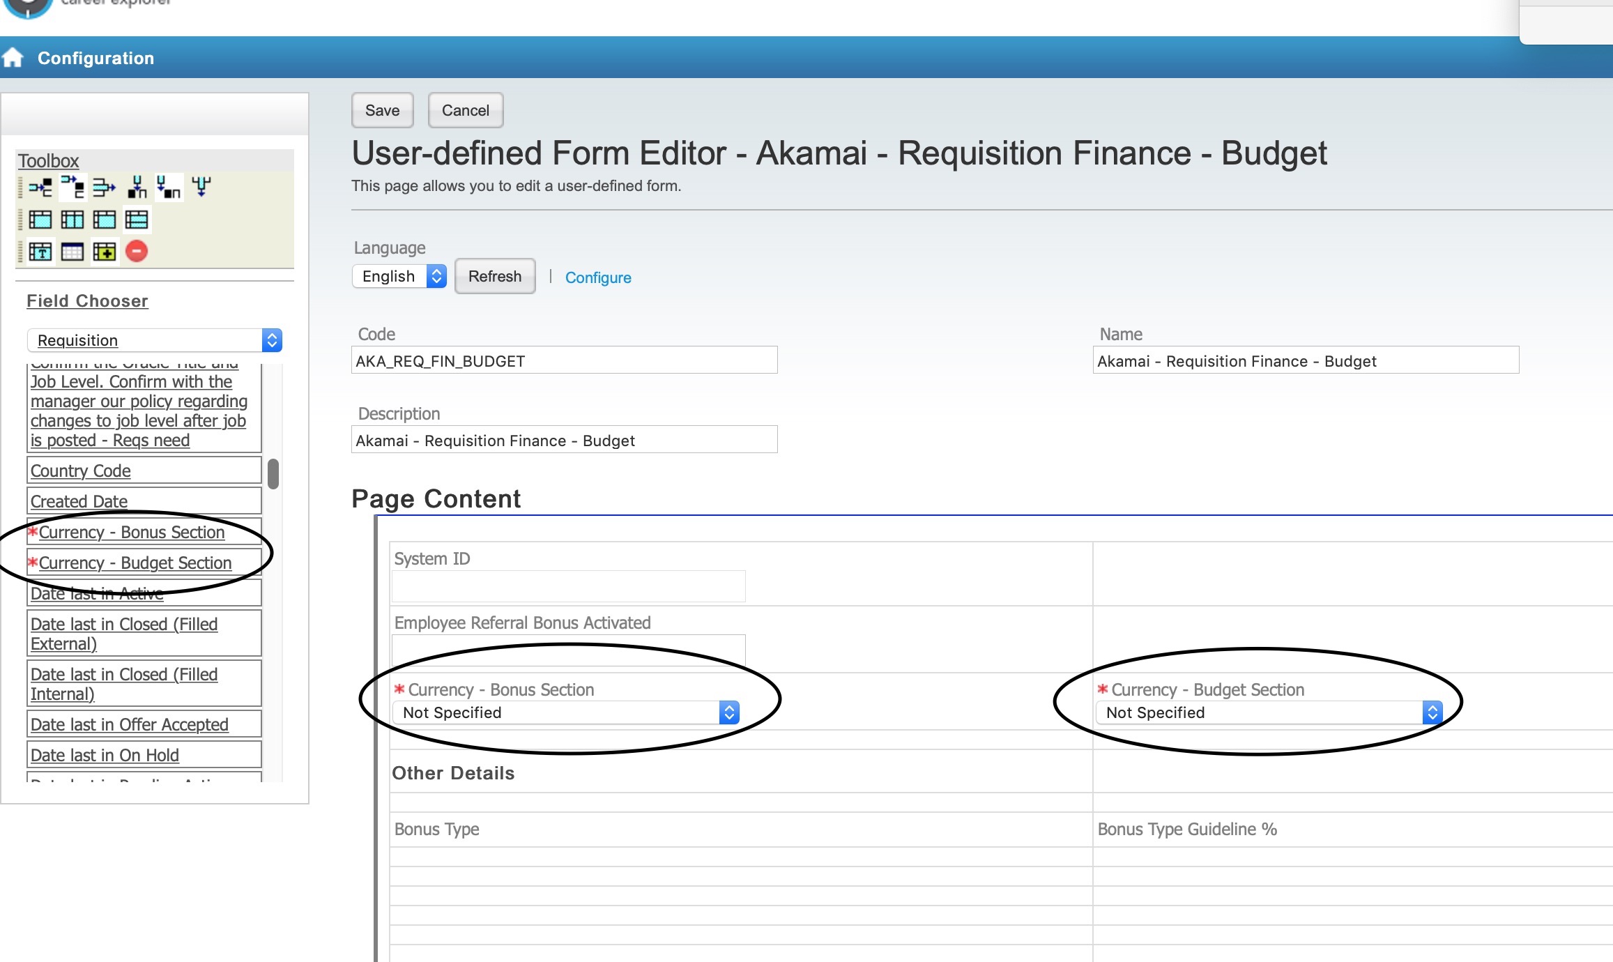Screen dimensions: 1613x962
Task: Click the Name input field
Action: 1306,360
